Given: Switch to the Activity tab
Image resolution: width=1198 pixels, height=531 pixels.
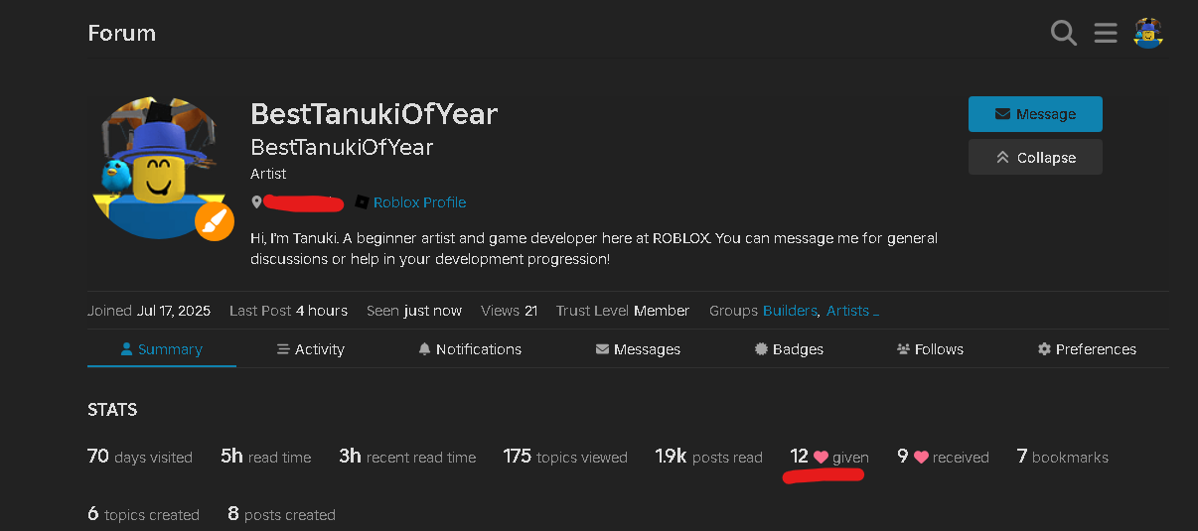Looking at the screenshot, I should point(310,349).
